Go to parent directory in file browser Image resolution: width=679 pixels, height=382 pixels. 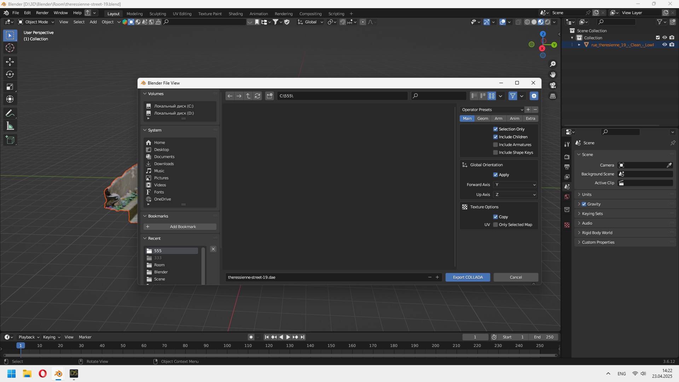(248, 96)
